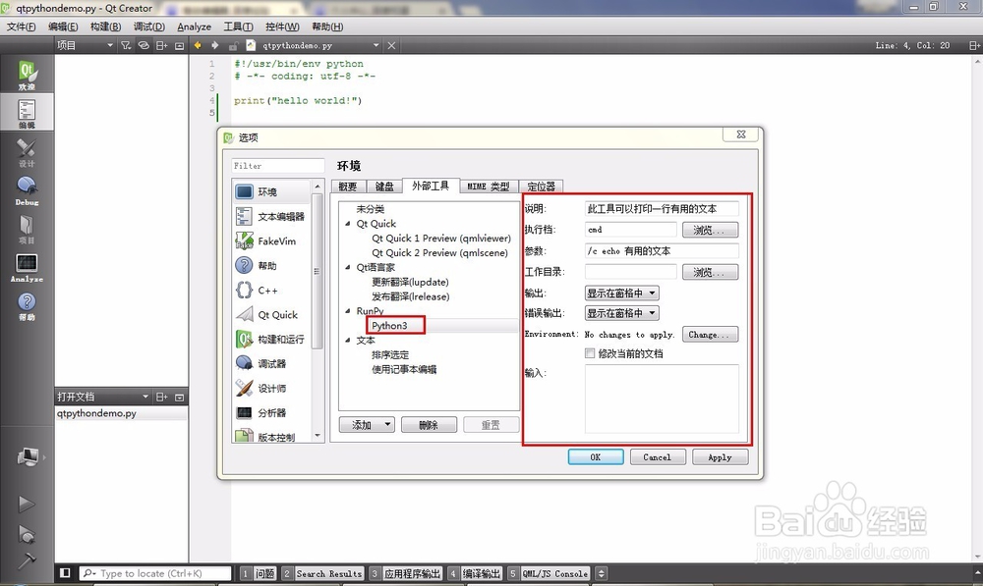Switch to the Locator tab
Screen dimensions: 983x586
[x=541, y=186]
